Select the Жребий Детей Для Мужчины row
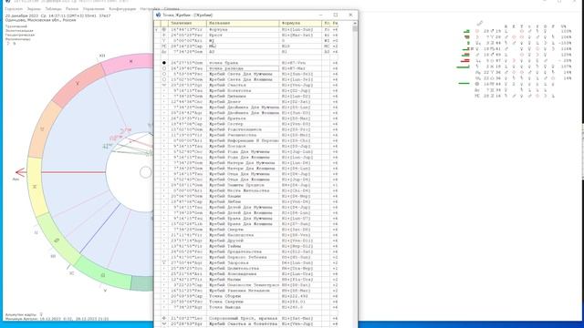This screenshot has height=328, width=584. pos(245,207)
